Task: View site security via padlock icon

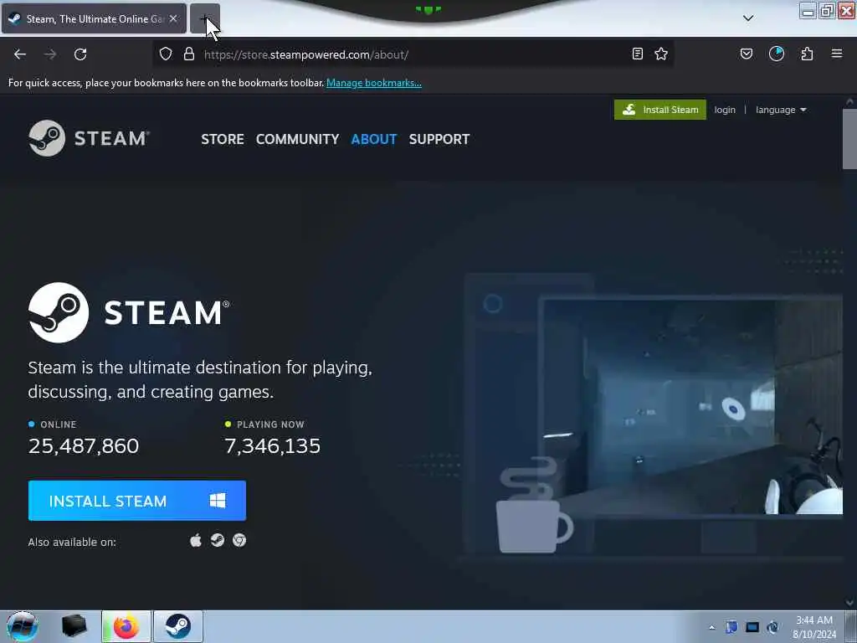Action: pos(189,54)
